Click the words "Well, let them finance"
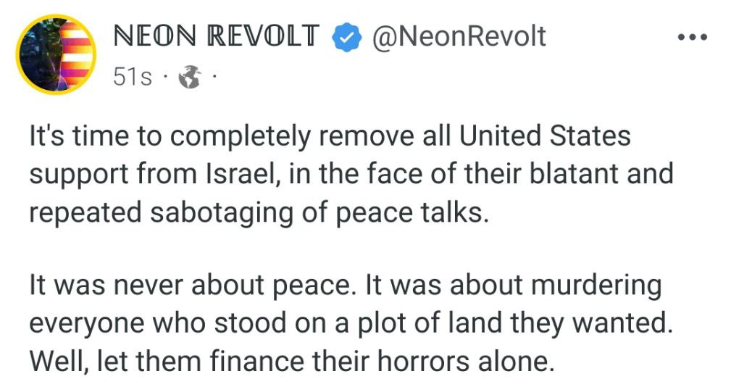731x387 pixels. (139, 361)
